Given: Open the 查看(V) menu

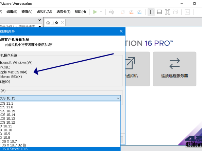Looking at the screenshot, I should click(x=27, y=12).
